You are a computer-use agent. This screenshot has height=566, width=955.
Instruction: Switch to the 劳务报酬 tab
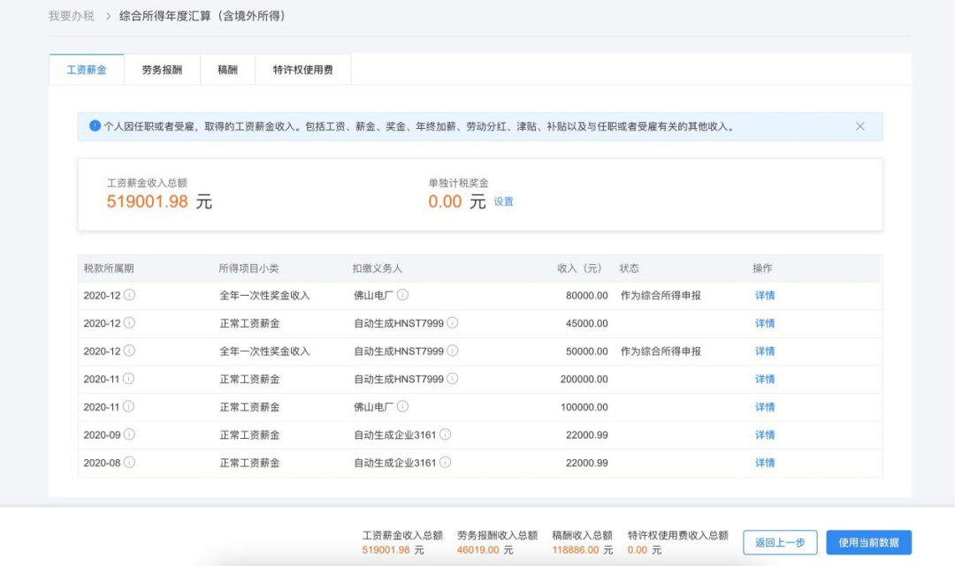point(162,70)
